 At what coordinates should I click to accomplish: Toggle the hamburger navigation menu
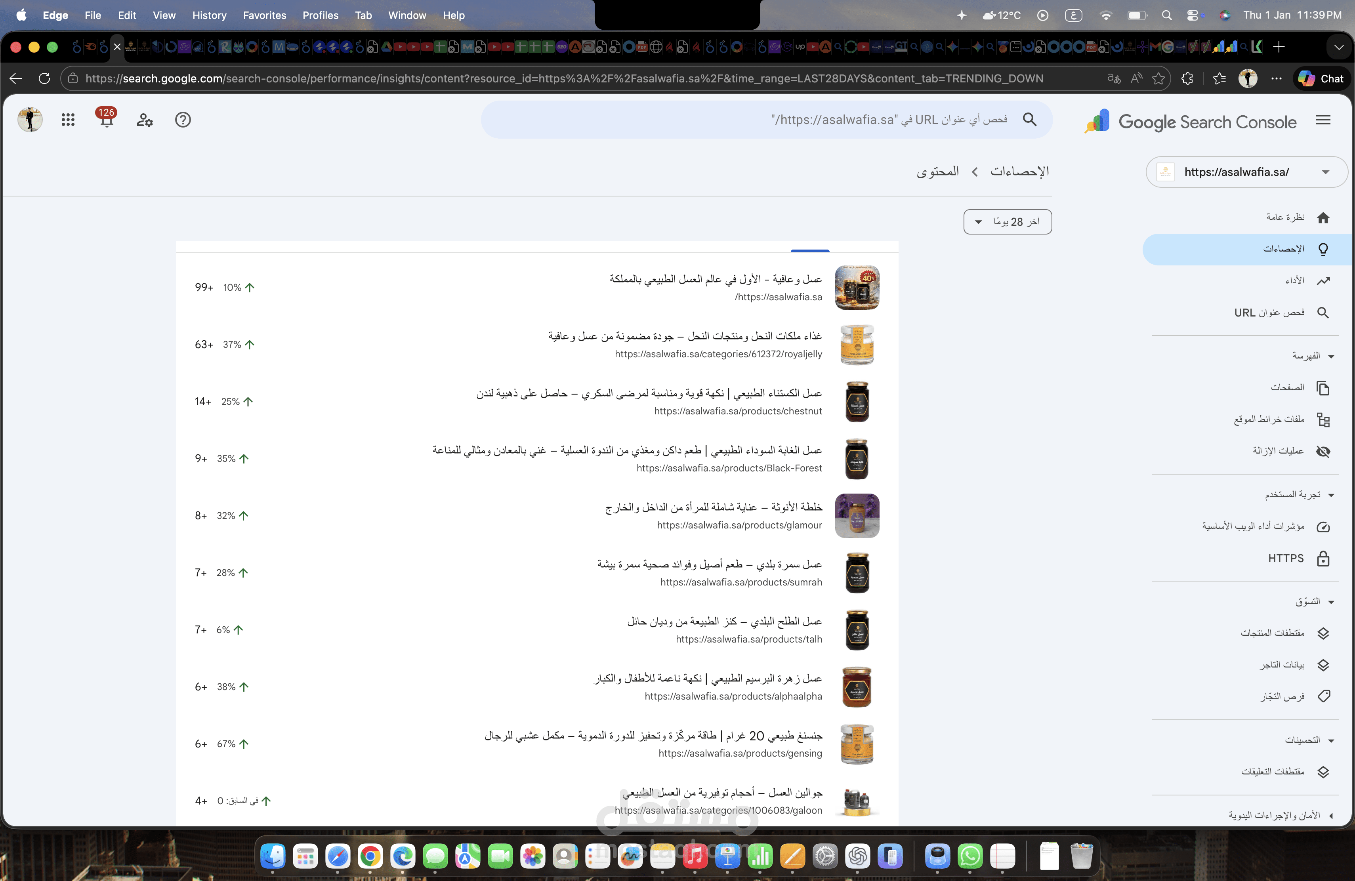coord(1323,120)
